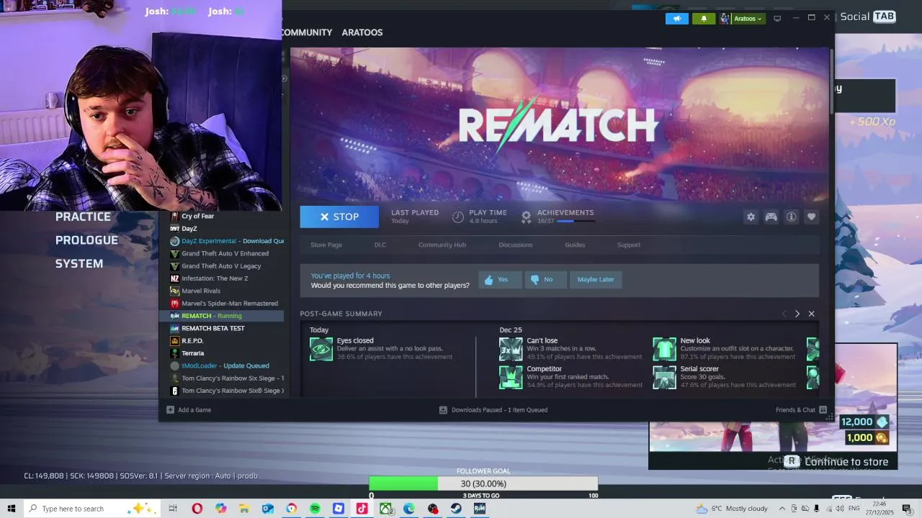Viewport: 922px width, 518px height.
Task: Click Add a Game link
Action: [x=194, y=410]
